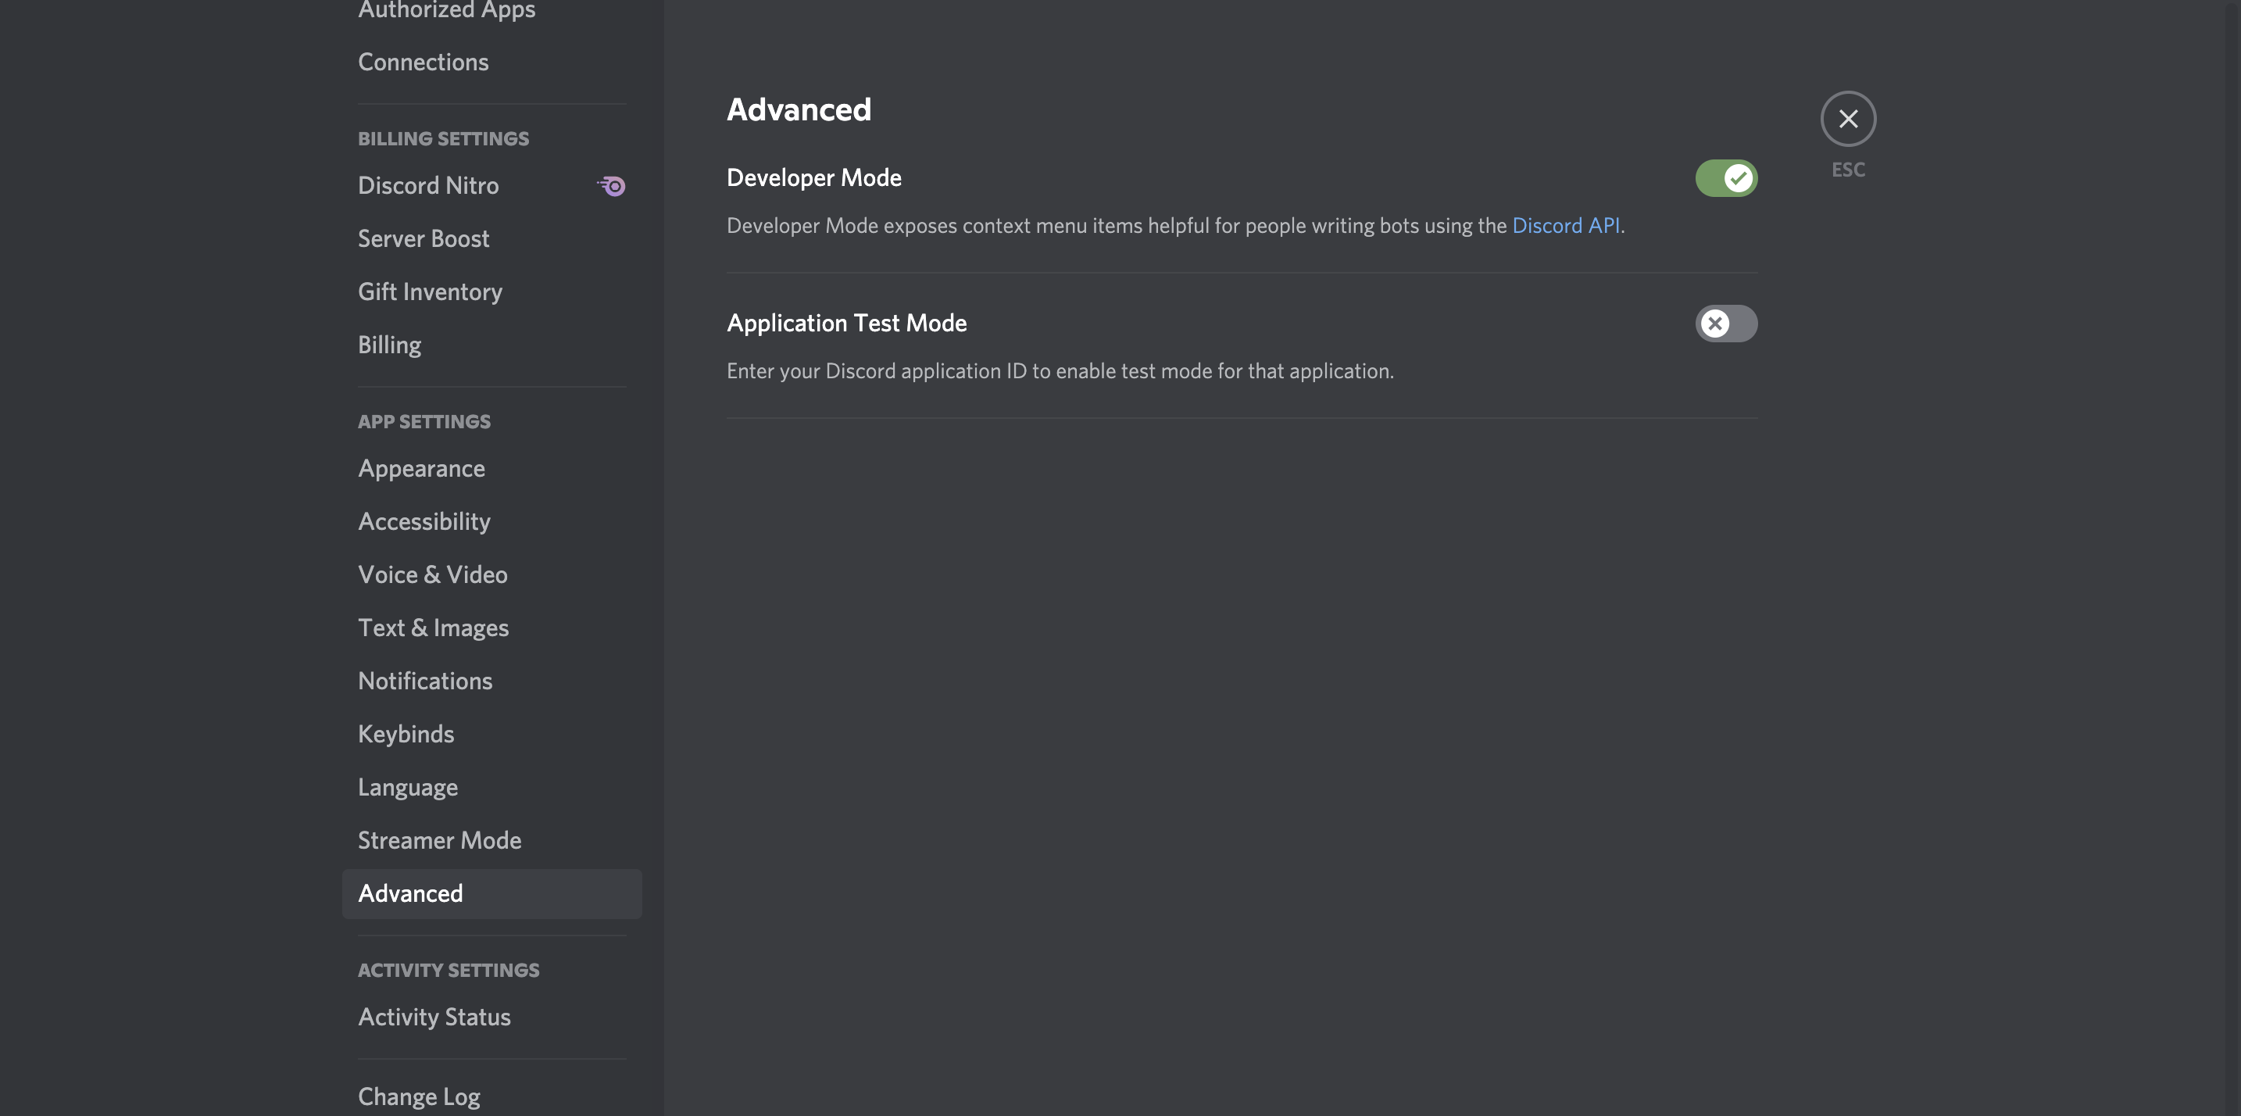Open Notifications settings

pyautogui.click(x=424, y=680)
